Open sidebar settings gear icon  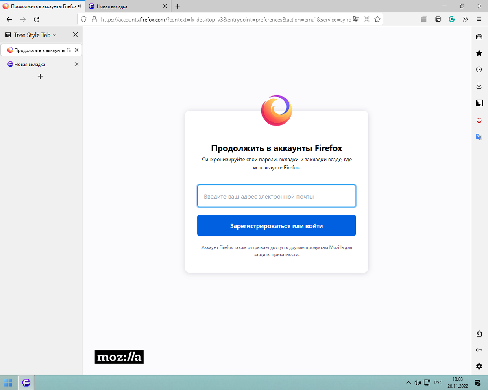[479, 366]
